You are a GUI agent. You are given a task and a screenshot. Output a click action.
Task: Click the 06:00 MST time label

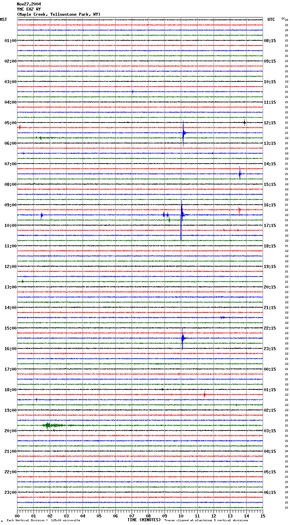coord(11,143)
